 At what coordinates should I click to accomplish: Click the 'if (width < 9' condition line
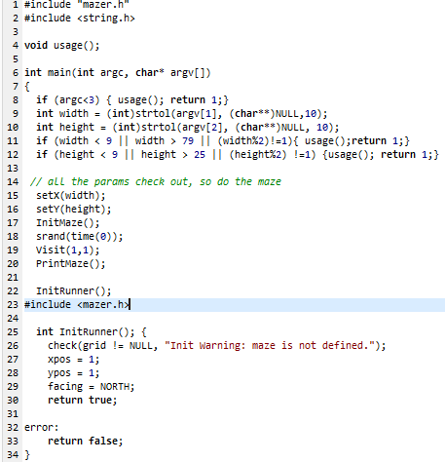[x=223, y=141]
